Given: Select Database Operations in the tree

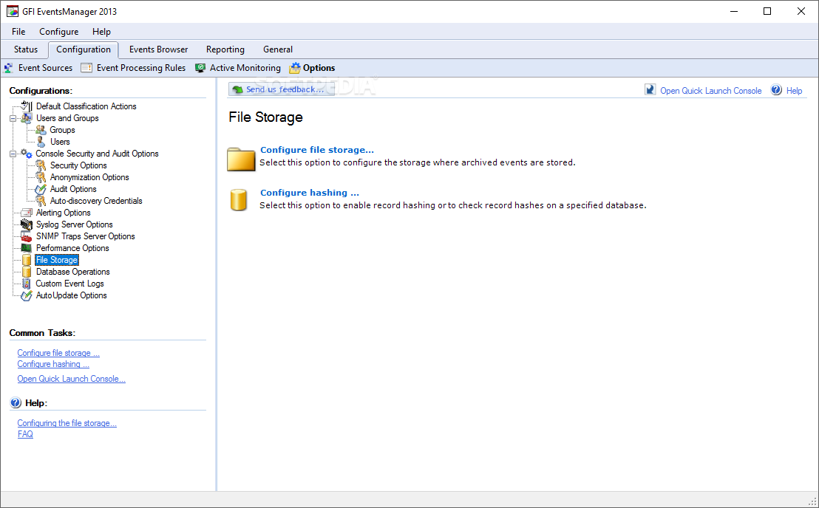Looking at the screenshot, I should tap(72, 272).
